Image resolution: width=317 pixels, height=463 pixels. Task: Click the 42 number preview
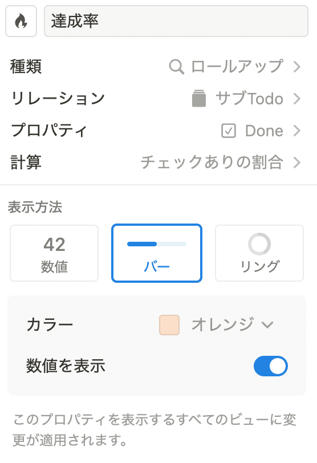point(54,245)
